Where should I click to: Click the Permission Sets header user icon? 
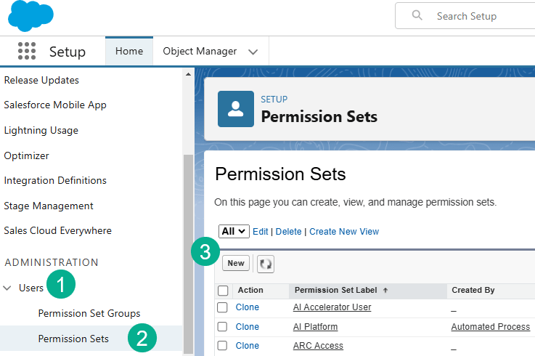[236, 109]
